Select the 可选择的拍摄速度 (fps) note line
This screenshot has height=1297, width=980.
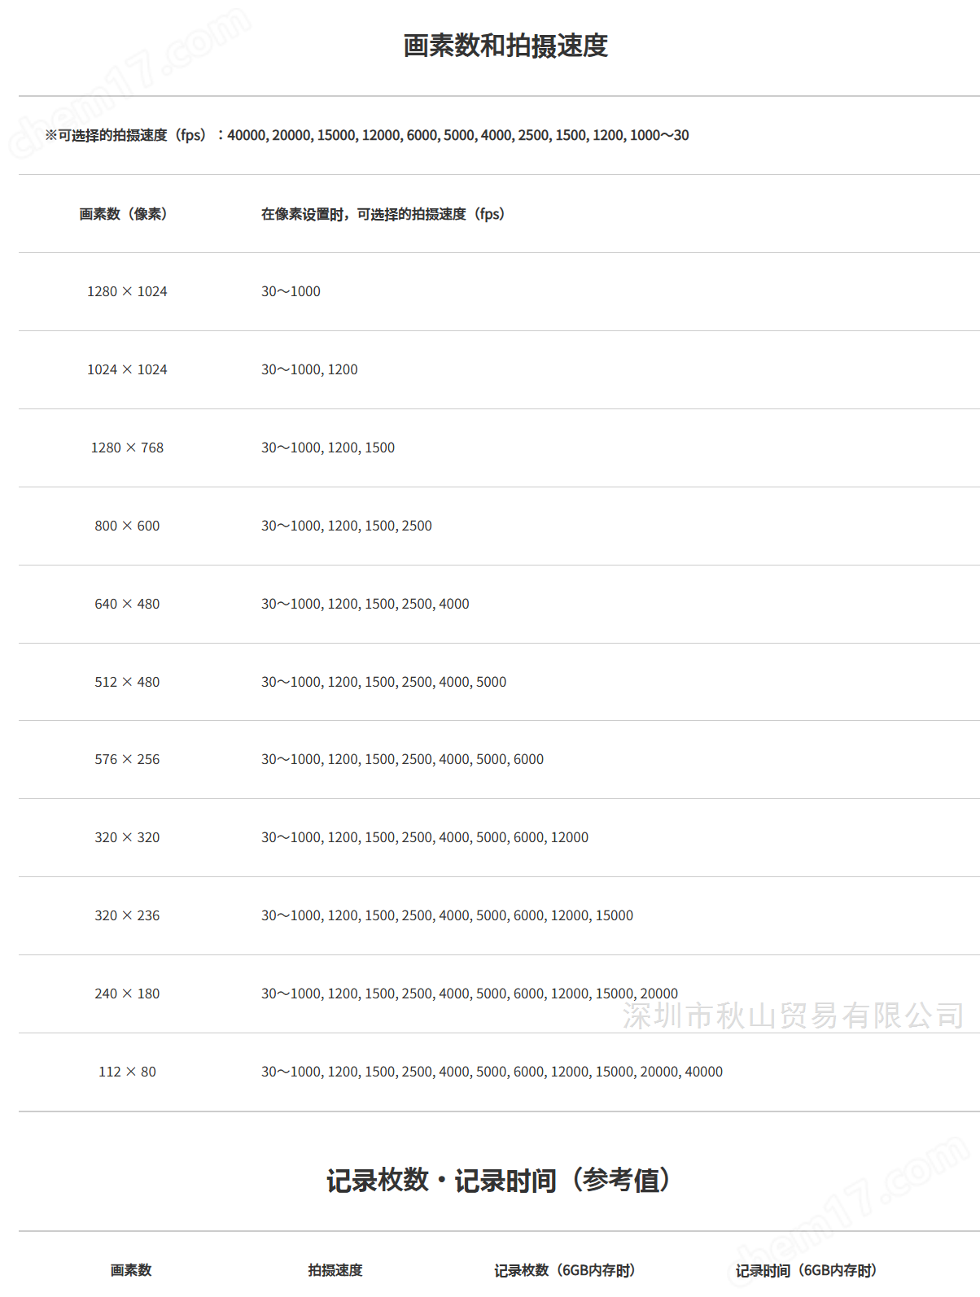[x=367, y=135]
